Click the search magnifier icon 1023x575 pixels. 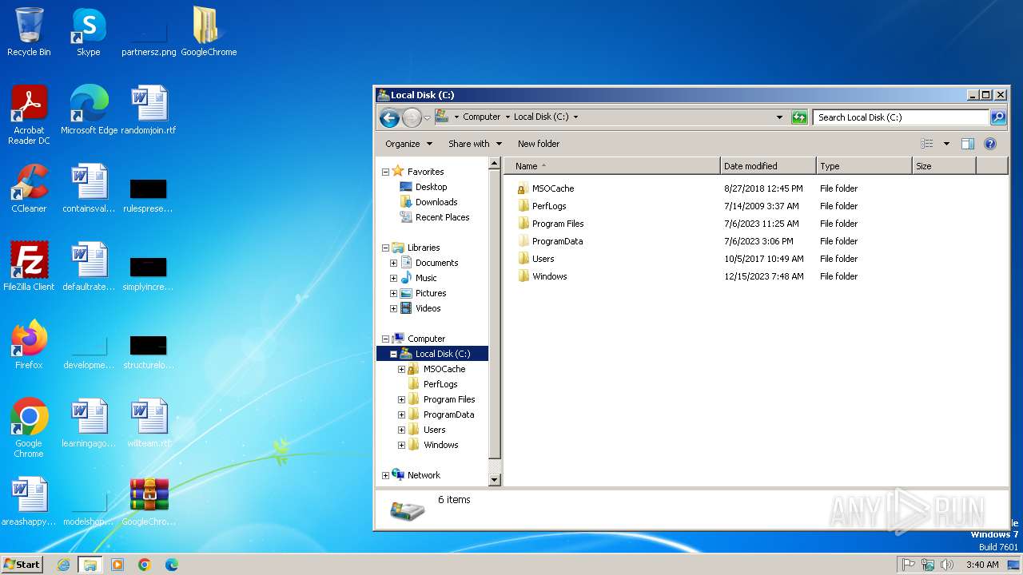point(998,117)
